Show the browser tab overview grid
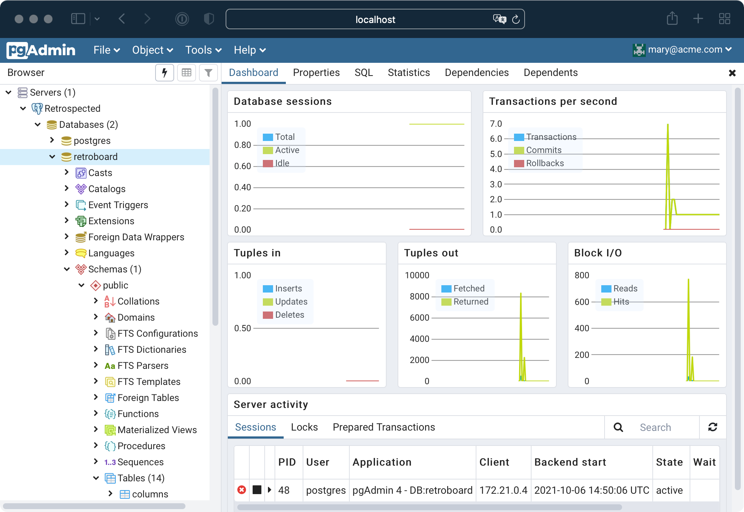Image resolution: width=744 pixels, height=512 pixels. tap(724, 19)
